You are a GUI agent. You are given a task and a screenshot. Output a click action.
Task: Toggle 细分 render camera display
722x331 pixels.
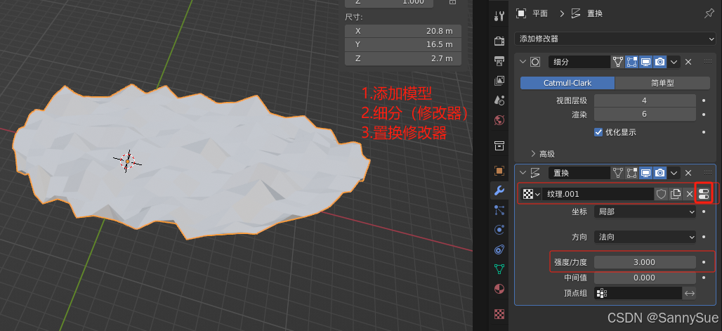tap(659, 62)
